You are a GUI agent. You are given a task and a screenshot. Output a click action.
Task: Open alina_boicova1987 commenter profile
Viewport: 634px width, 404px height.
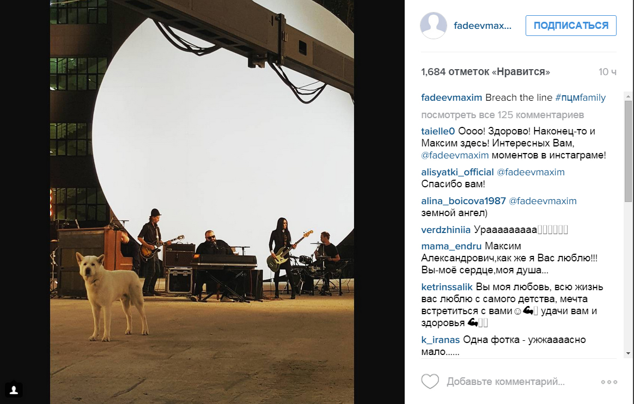(464, 201)
